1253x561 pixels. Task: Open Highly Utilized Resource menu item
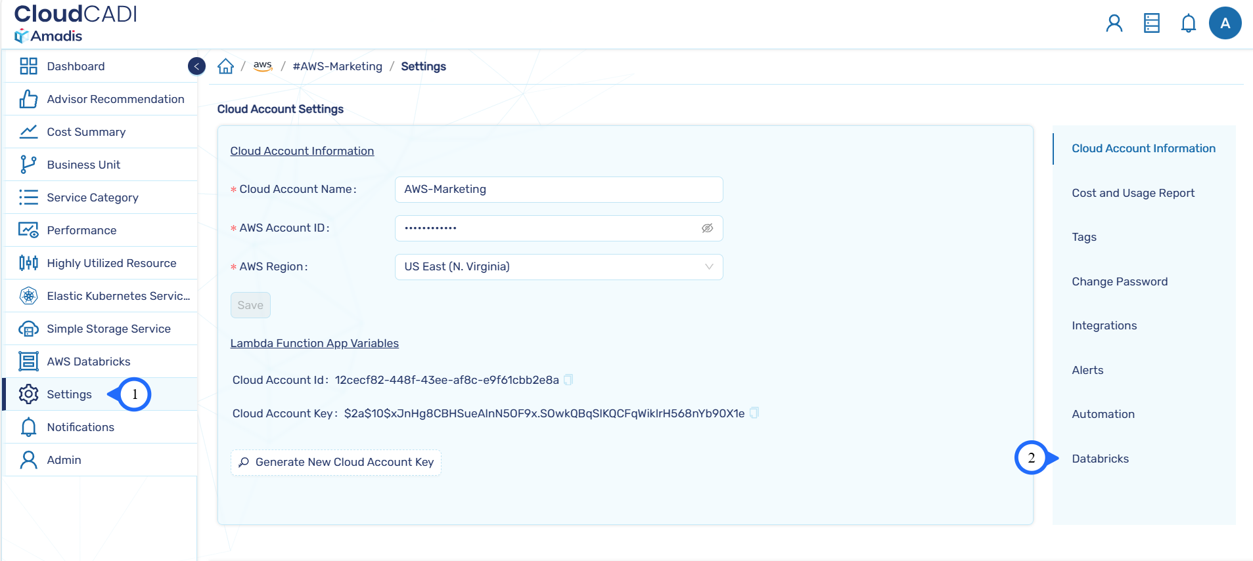(x=101, y=263)
